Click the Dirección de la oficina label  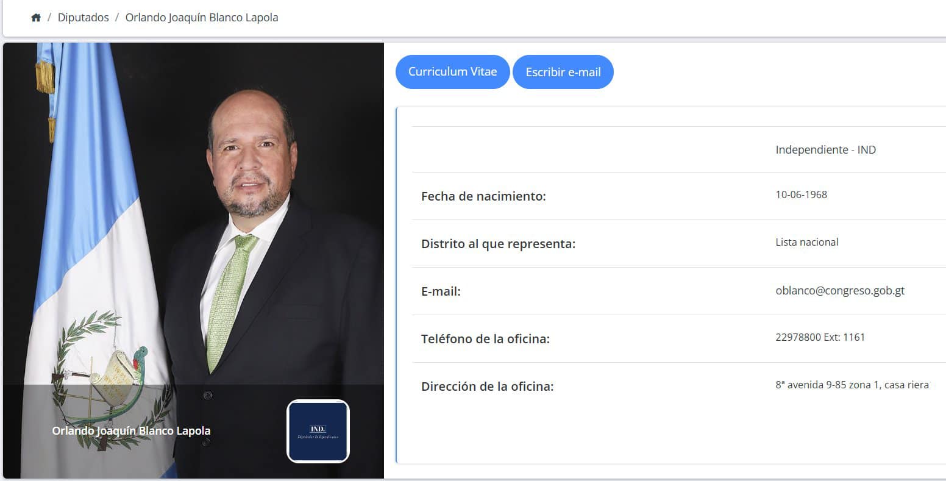[487, 387]
